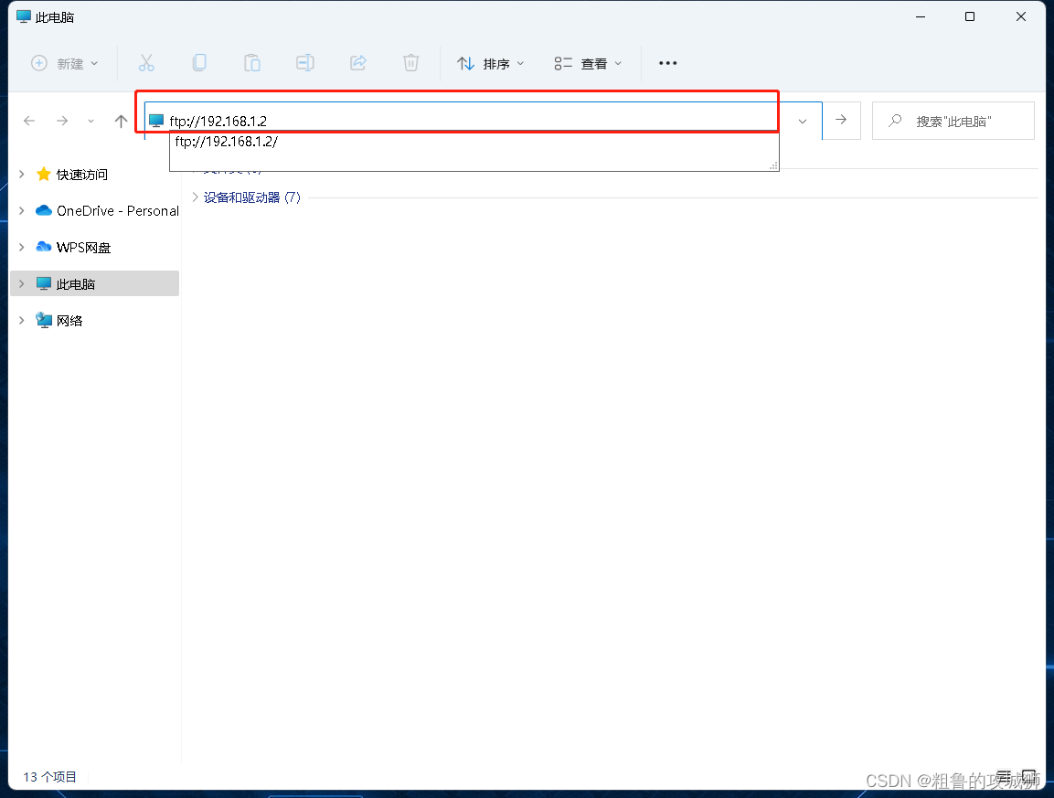Image resolution: width=1054 pixels, height=798 pixels.
Task: Close the 此电脑 window
Action: (x=1020, y=16)
